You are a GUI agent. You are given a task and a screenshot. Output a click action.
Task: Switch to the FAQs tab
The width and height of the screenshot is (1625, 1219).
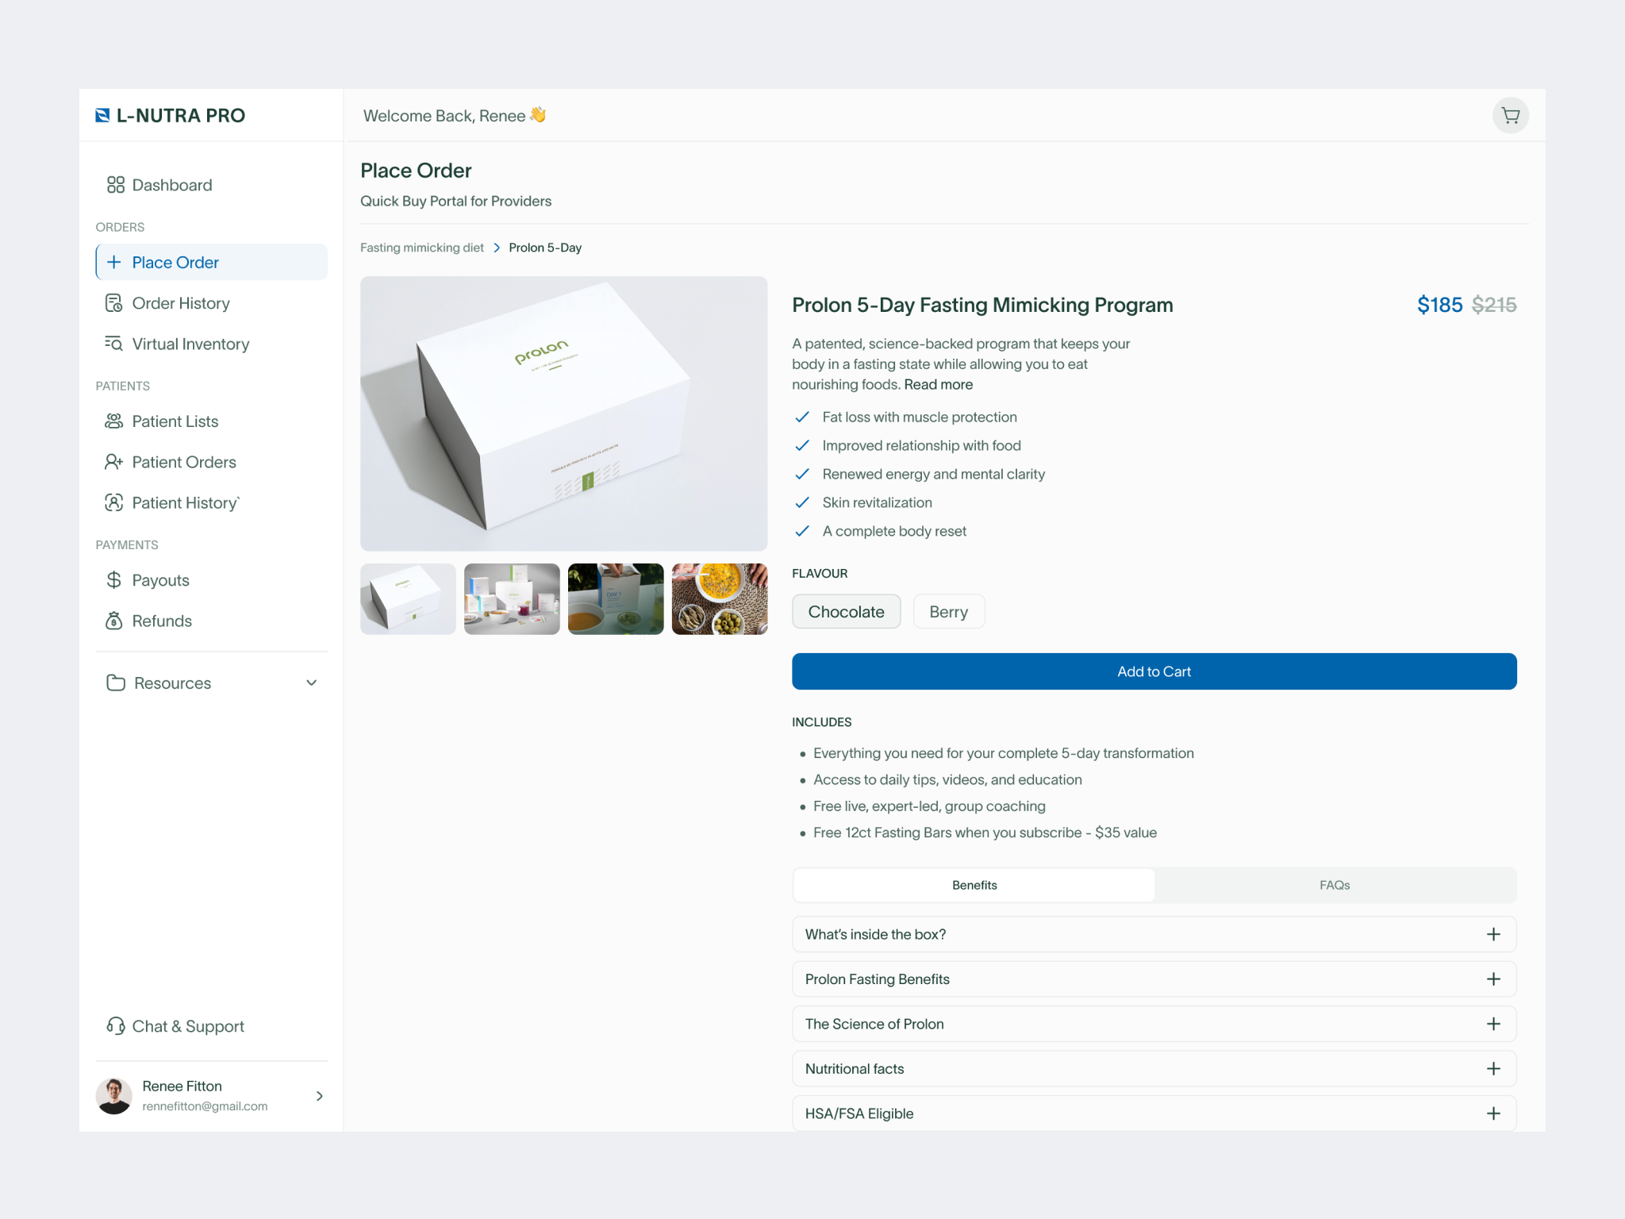pyautogui.click(x=1335, y=885)
